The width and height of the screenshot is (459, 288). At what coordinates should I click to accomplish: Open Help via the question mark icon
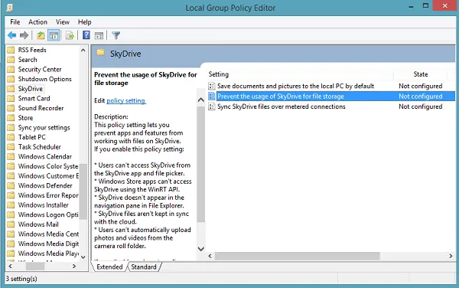coord(86,35)
